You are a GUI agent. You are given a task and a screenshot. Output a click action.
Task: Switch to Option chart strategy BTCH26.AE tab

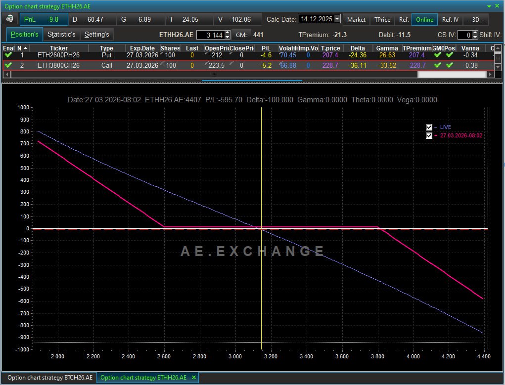pos(49,378)
